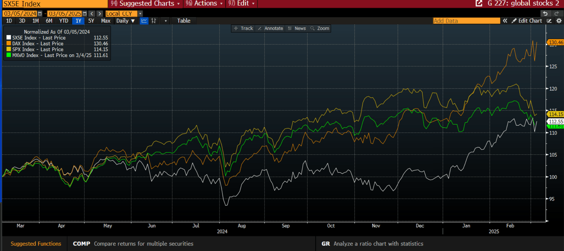
Task: Click the Edit Chart button
Action: pos(527,21)
